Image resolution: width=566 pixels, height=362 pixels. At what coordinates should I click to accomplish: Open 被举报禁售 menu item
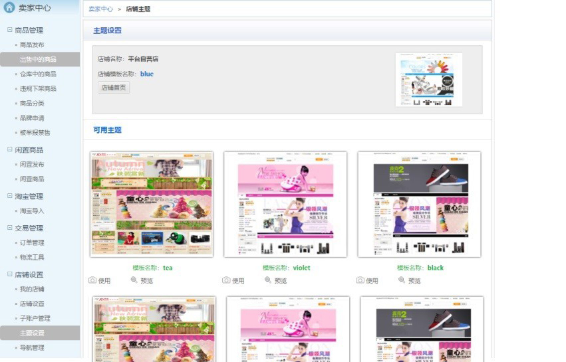click(x=35, y=133)
